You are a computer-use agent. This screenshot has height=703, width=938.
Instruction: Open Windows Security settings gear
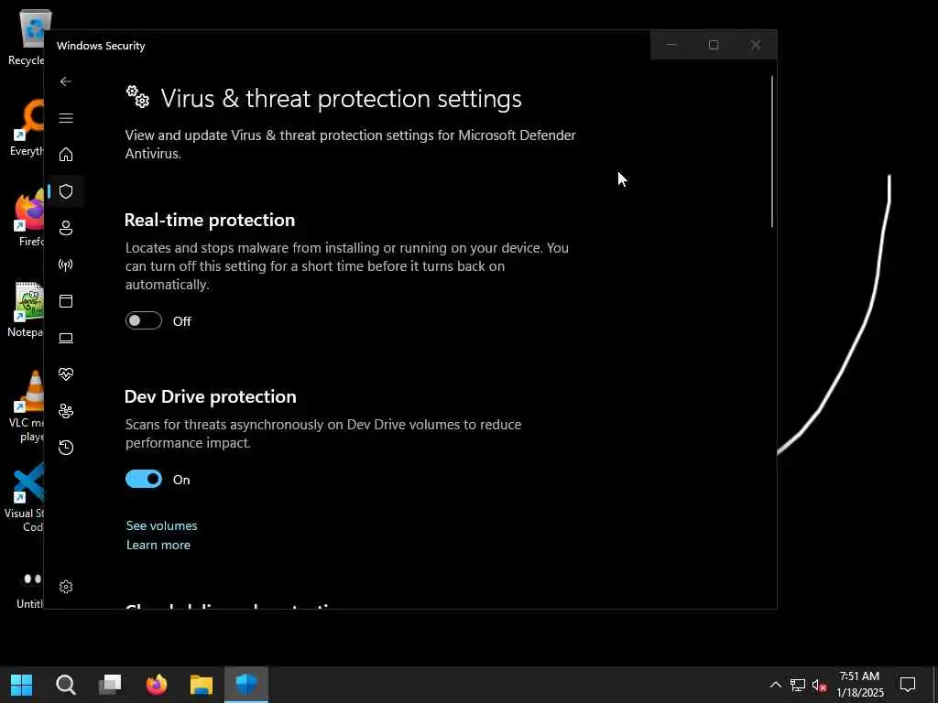[x=66, y=587]
